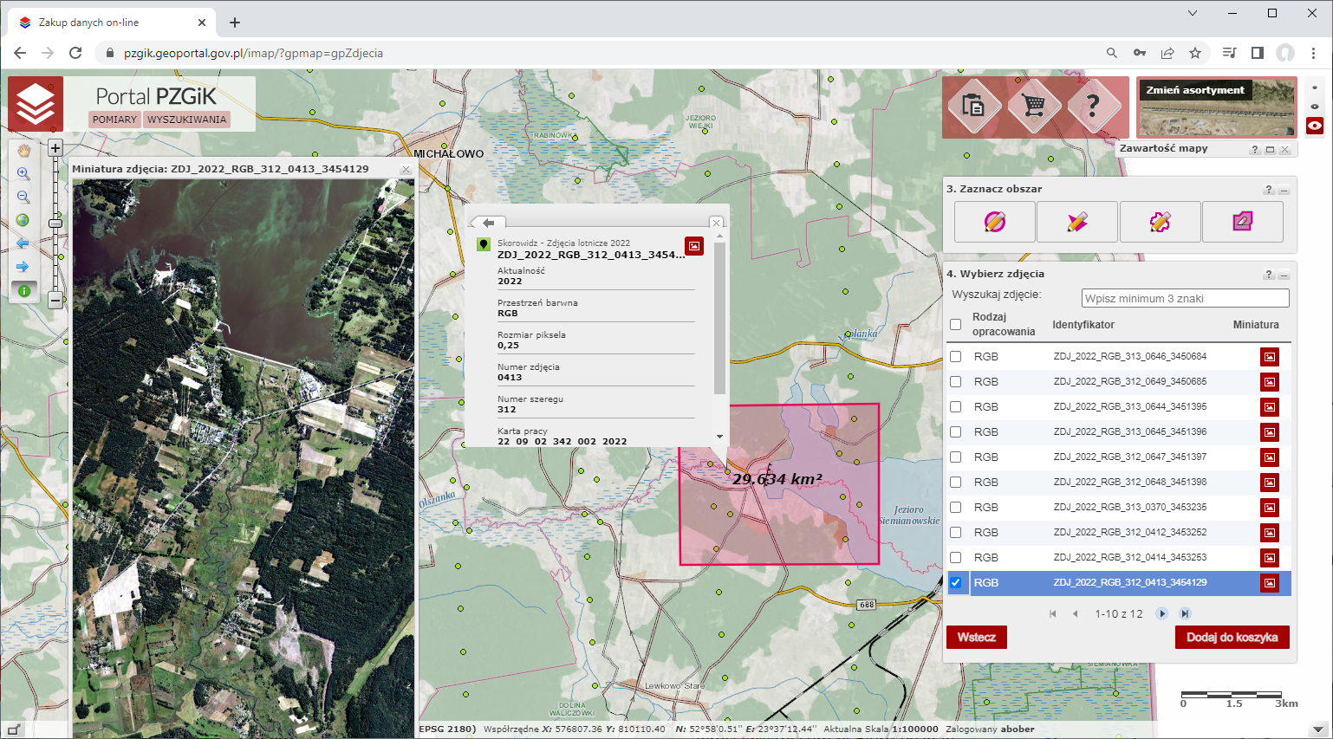Uncheck photo ZDJ_2022_RGB_312_0413_3454129
Image resolution: width=1333 pixels, height=739 pixels.
[955, 583]
